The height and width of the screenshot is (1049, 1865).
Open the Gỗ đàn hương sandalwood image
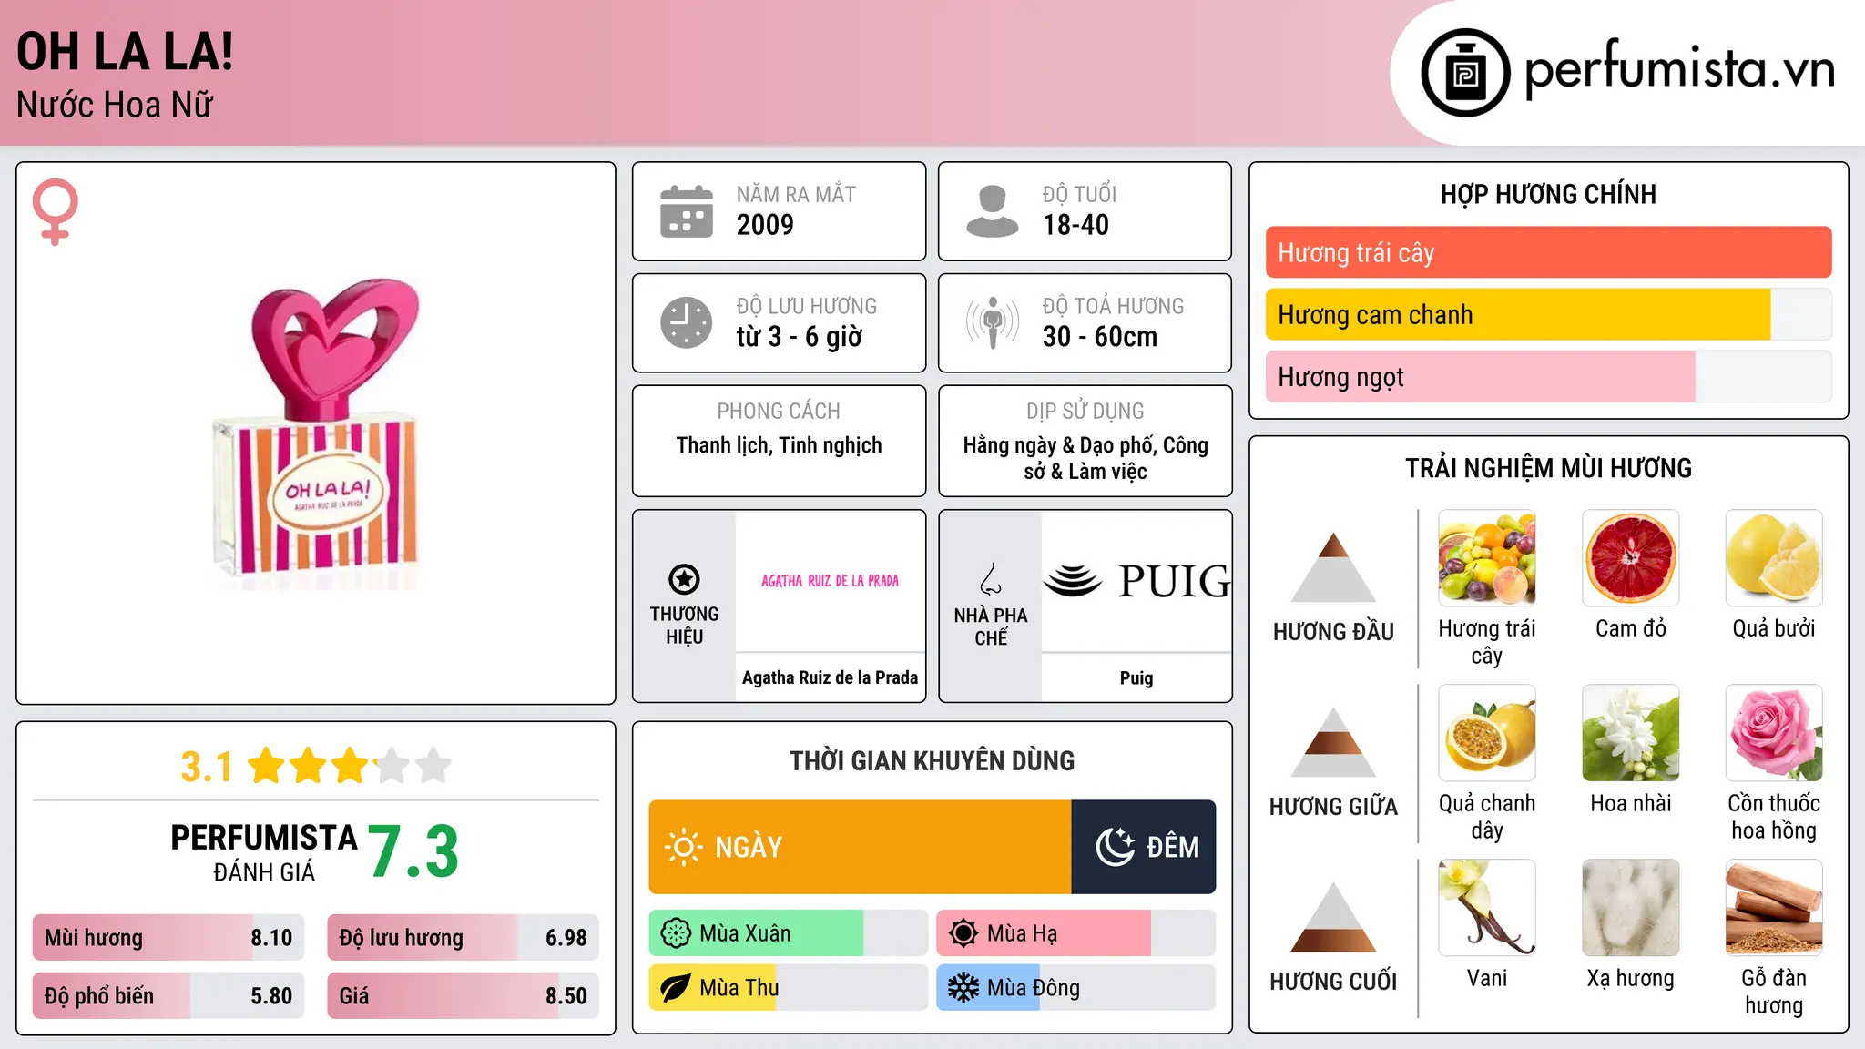coord(1774,908)
